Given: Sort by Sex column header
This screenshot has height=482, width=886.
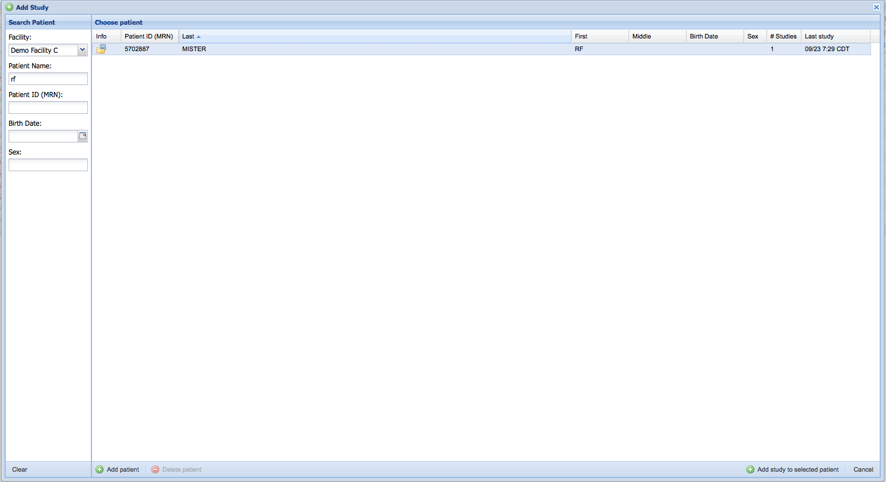Looking at the screenshot, I should [x=755, y=36].
